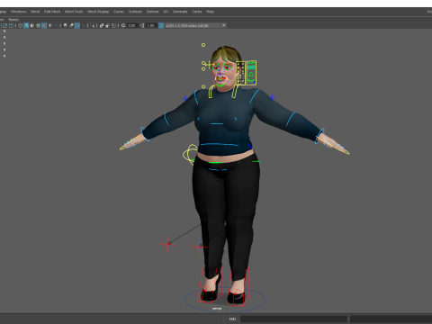Open the Curves menu
The height and width of the screenshot is (324, 432).
point(119,12)
